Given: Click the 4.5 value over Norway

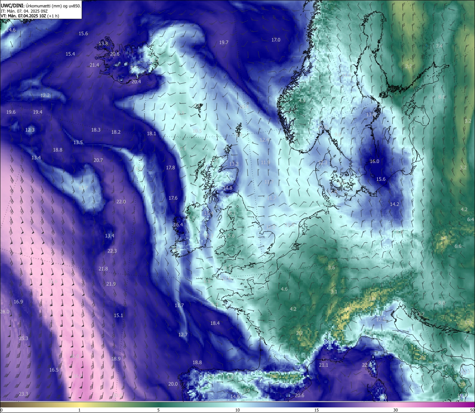Looking at the screenshot, I should point(302,101).
